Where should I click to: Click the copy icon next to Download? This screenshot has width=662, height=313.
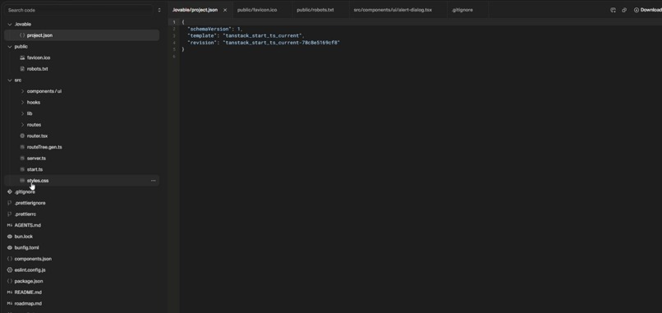(x=624, y=10)
